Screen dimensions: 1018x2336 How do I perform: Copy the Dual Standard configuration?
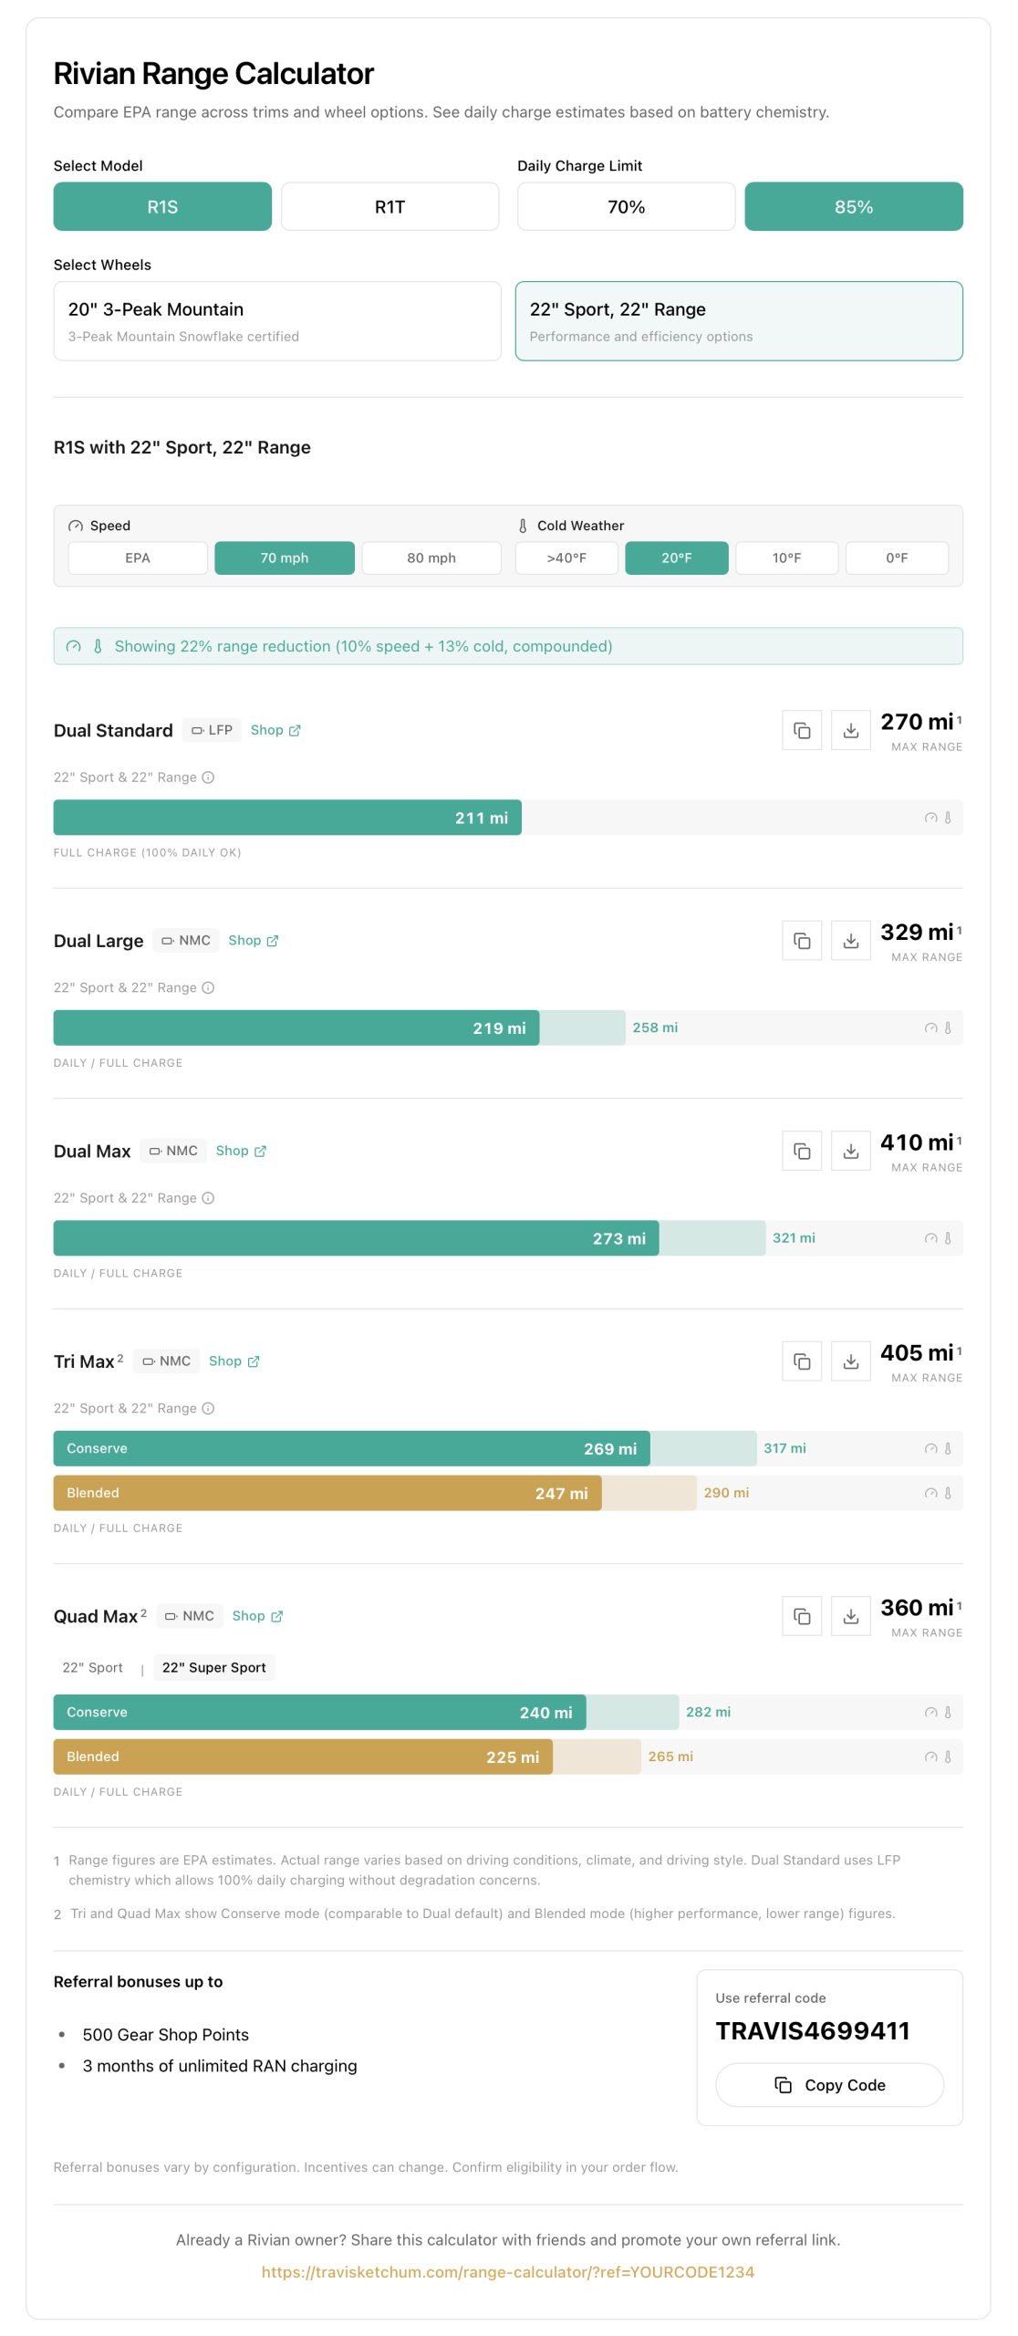(802, 730)
